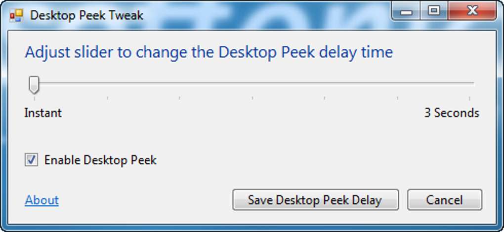Click the delay slider thumb handle
The width and height of the screenshot is (504, 232).
[34, 84]
